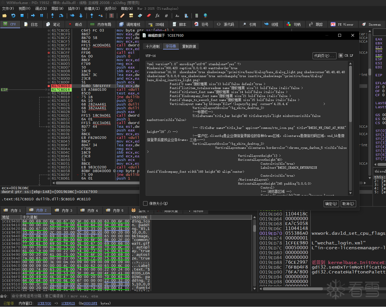Image resolution: width=386 pixels, height=307 pixels.
Task: Click the 确定(O) button
Action: click(x=331, y=204)
